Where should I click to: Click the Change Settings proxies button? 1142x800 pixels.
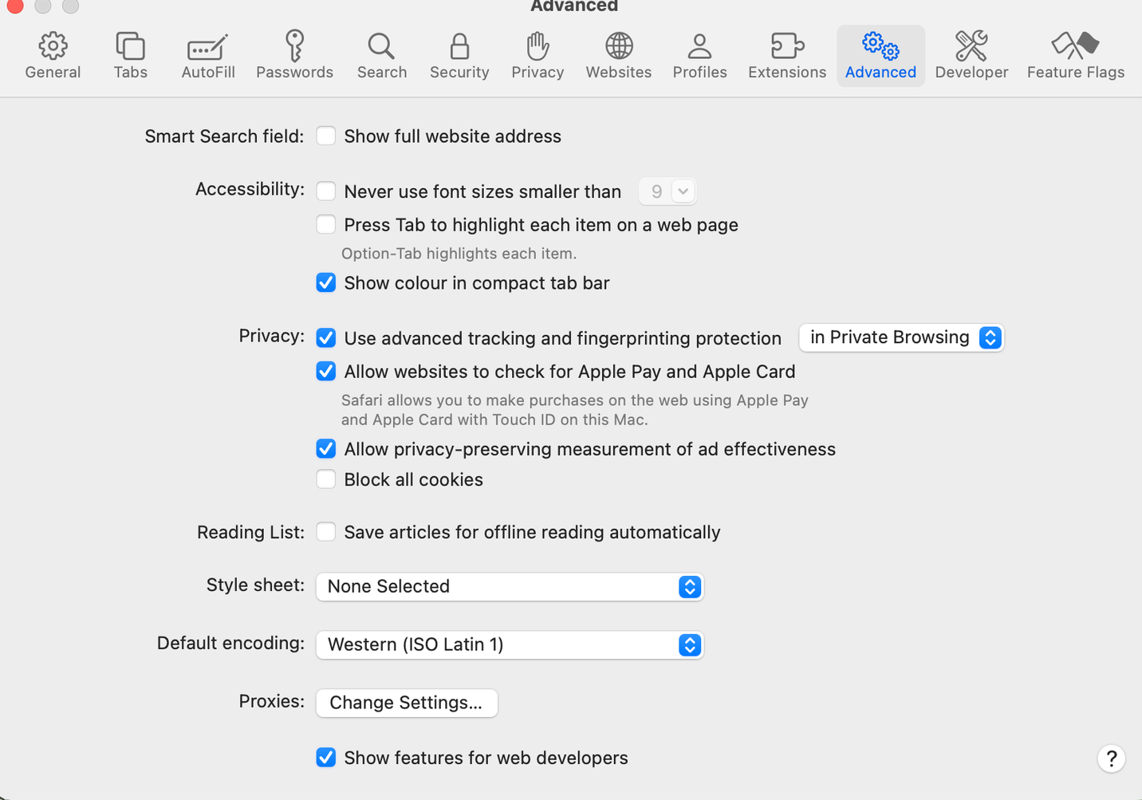click(407, 703)
